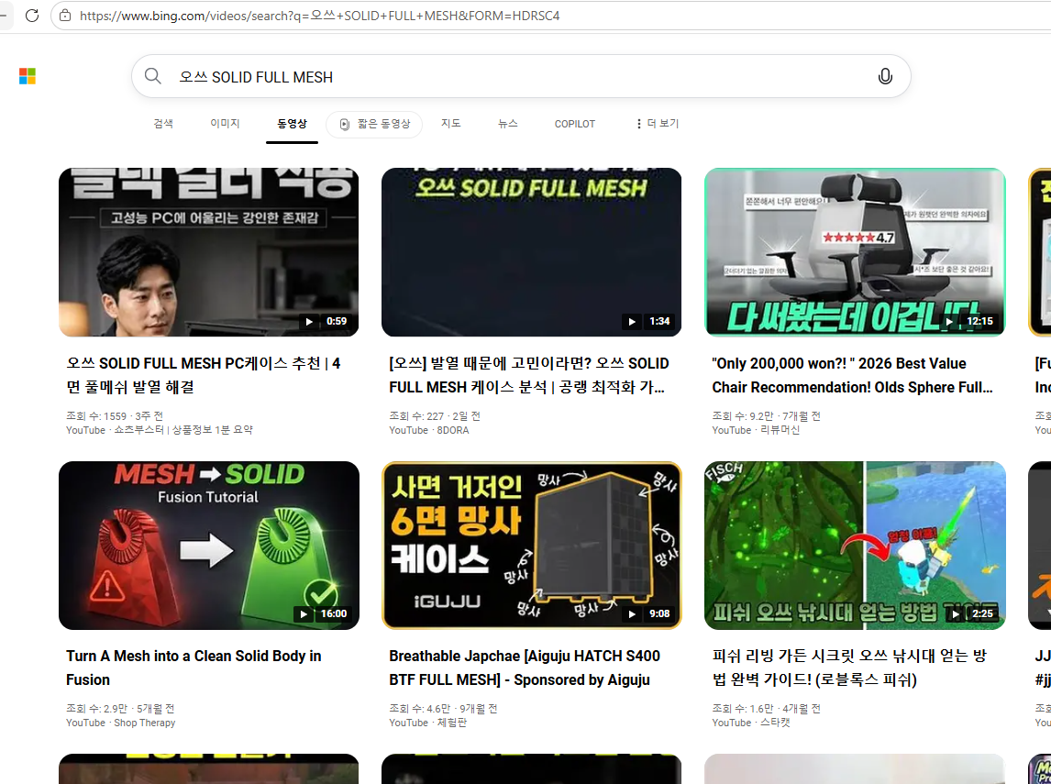
Task: Activate the microphone voice search icon
Action: coord(885,76)
